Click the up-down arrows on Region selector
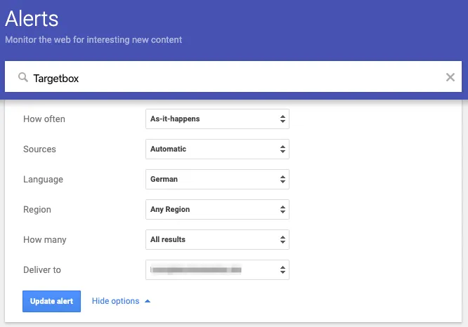The height and width of the screenshot is (327, 468). [282, 209]
